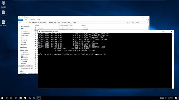Open Documentos under Este equipo
Viewport: 179px width, 100px height.
pyautogui.click(x=26, y=55)
